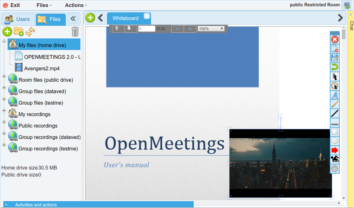
Task: Zoom in with the plus button
Action: coord(190,29)
